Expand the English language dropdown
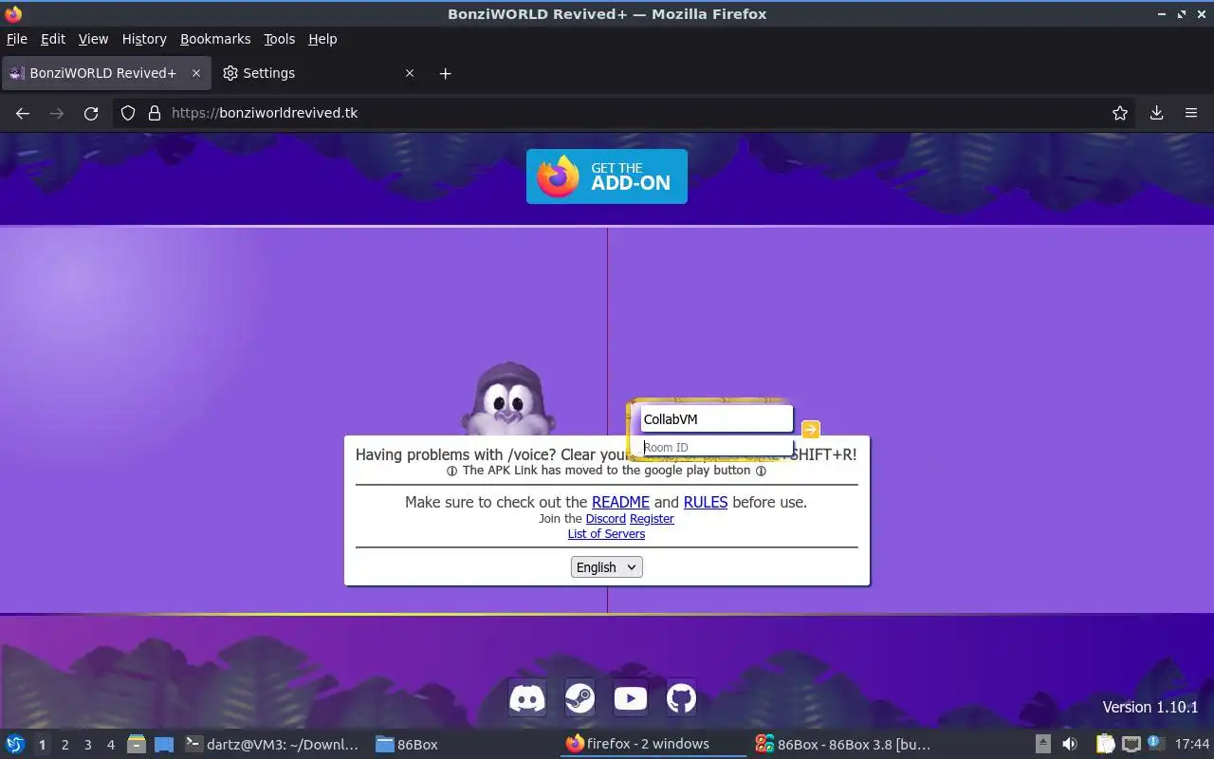This screenshot has width=1214, height=759. point(607,566)
